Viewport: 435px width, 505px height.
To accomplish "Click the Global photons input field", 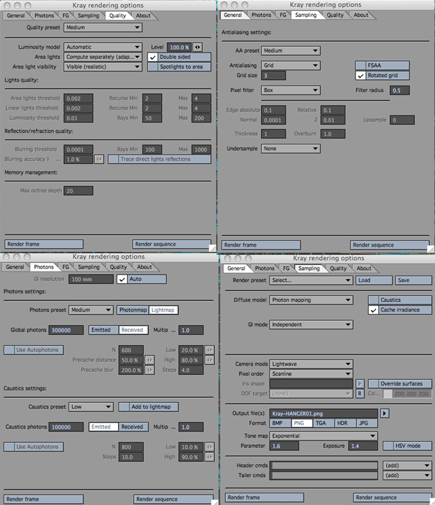I will pos(66,330).
